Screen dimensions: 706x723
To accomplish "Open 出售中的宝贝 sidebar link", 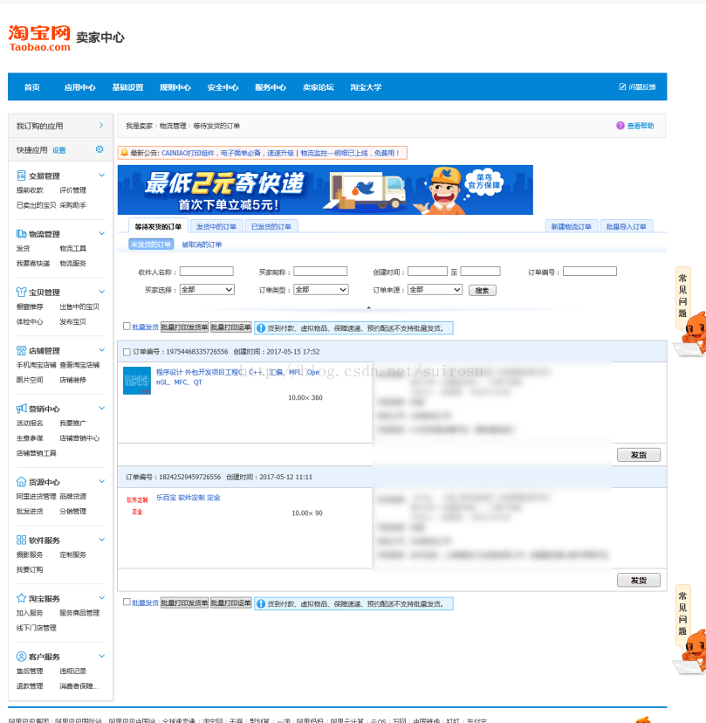I will 79,306.
